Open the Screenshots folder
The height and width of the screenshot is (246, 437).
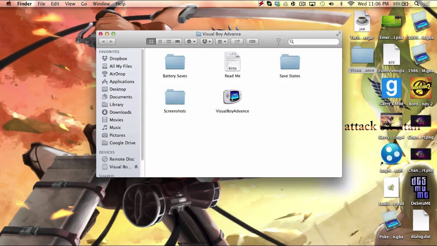coord(175,97)
